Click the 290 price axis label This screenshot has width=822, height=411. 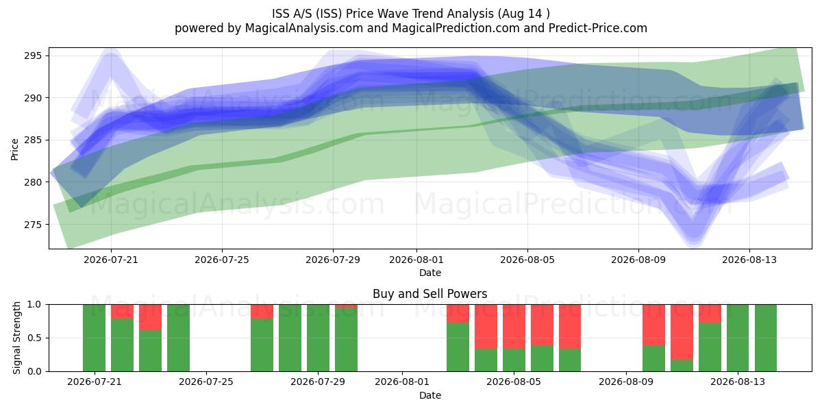[34, 98]
